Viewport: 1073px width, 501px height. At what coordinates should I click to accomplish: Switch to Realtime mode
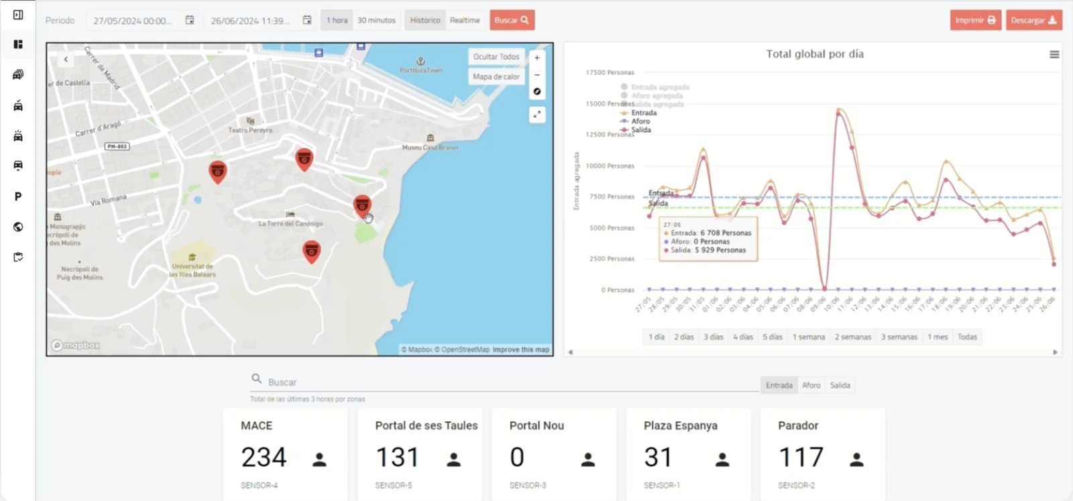click(465, 20)
